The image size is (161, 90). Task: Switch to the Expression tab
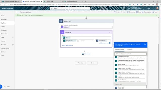click(x=130, y=49)
